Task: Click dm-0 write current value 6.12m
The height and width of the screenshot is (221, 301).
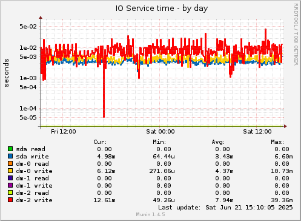Action: tap(106, 171)
